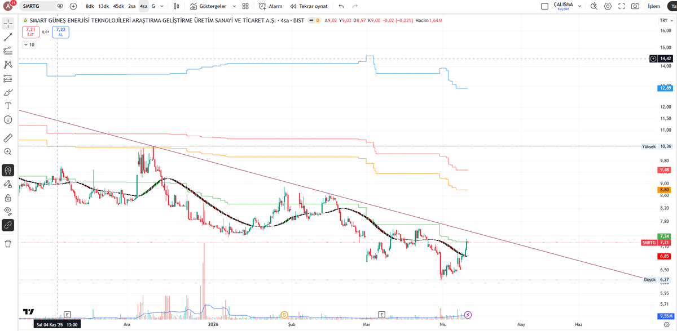This screenshot has width=677, height=331.
Task: Click the trash icon to remove drawings
Action: click(8, 243)
